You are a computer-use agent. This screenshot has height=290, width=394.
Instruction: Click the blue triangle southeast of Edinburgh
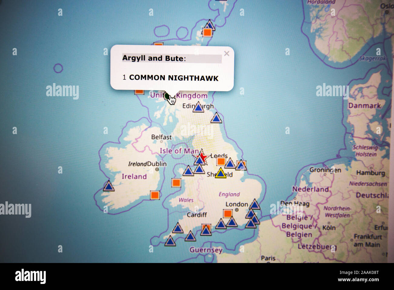[x=216, y=118]
